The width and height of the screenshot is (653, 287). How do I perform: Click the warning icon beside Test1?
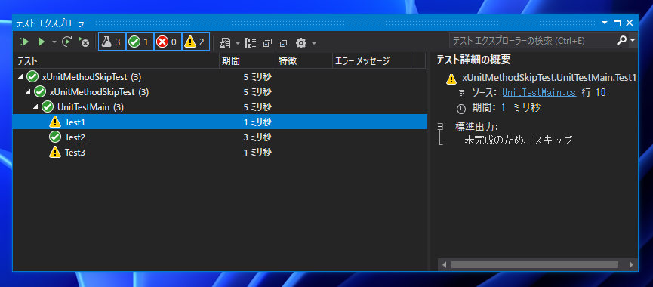55,122
